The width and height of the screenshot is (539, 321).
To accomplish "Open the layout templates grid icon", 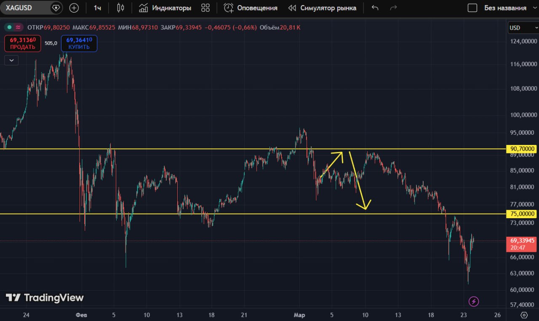I will point(205,8).
